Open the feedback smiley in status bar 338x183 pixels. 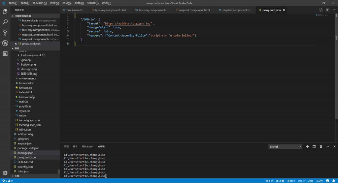(x=327, y=181)
